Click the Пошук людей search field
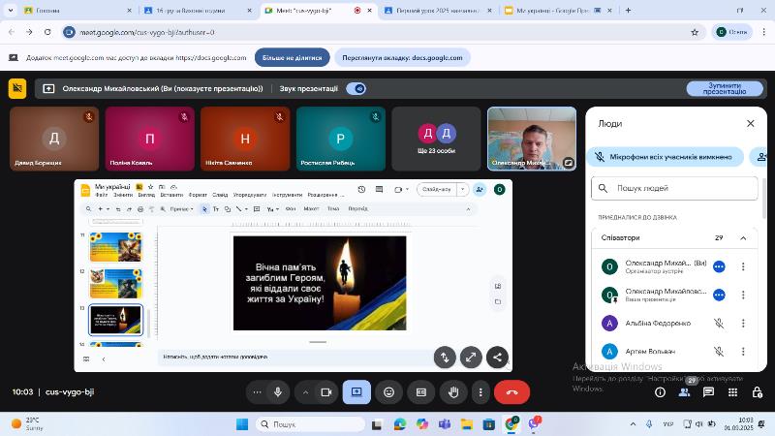 [674, 188]
